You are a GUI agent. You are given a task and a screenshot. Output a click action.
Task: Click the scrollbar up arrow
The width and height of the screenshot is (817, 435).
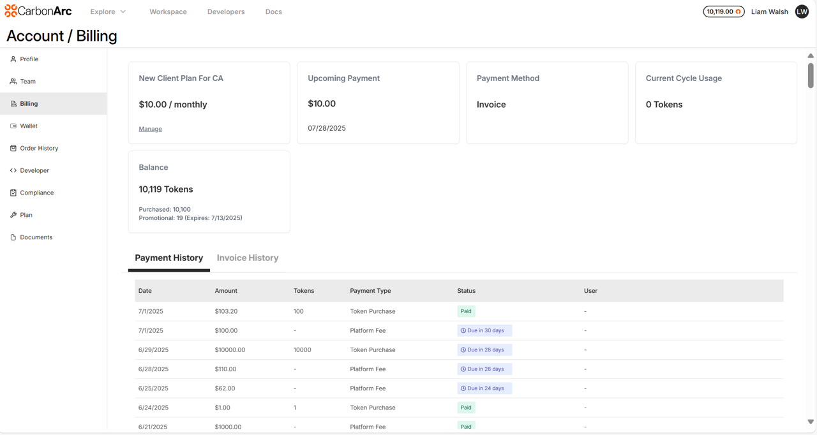click(x=811, y=55)
